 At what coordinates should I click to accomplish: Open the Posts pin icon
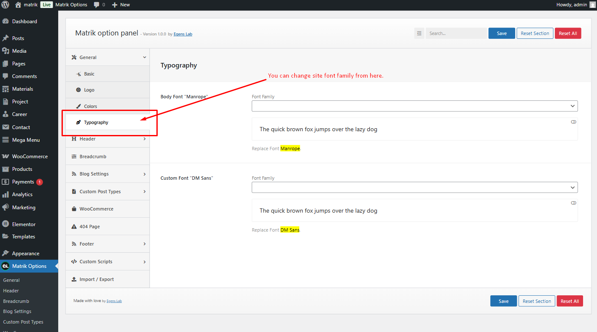pyautogui.click(x=5, y=38)
